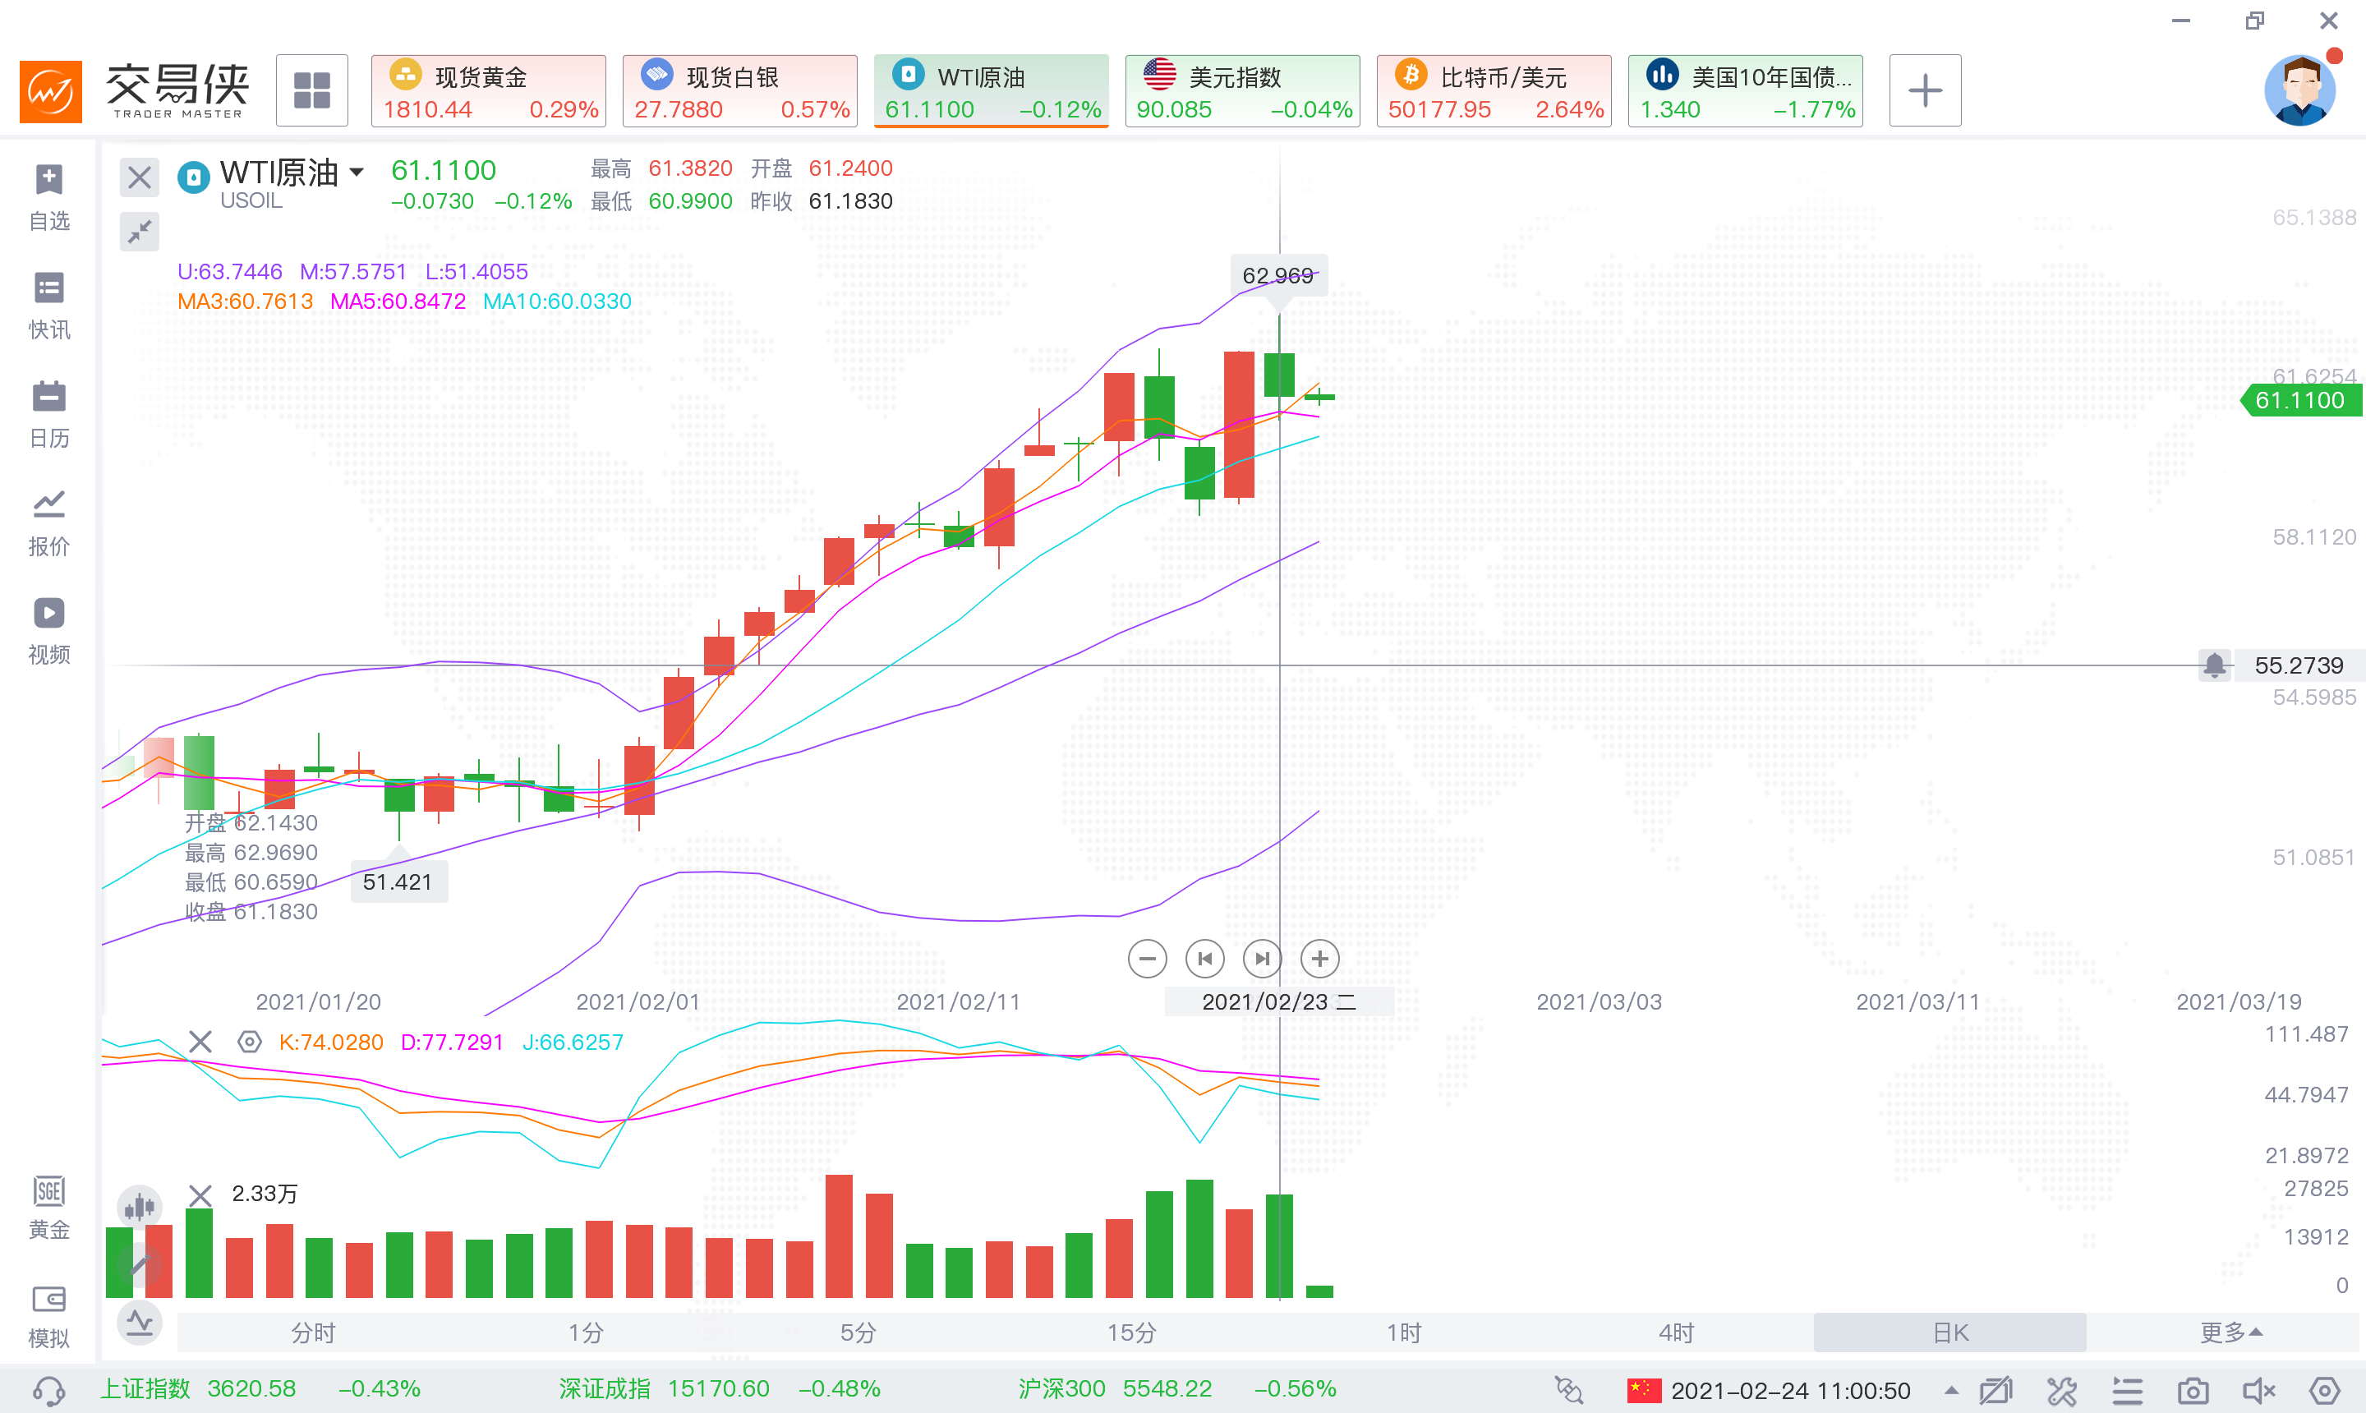
Task: Click K:74.0280 KDJ value label
Action: [x=330, y=1042]
